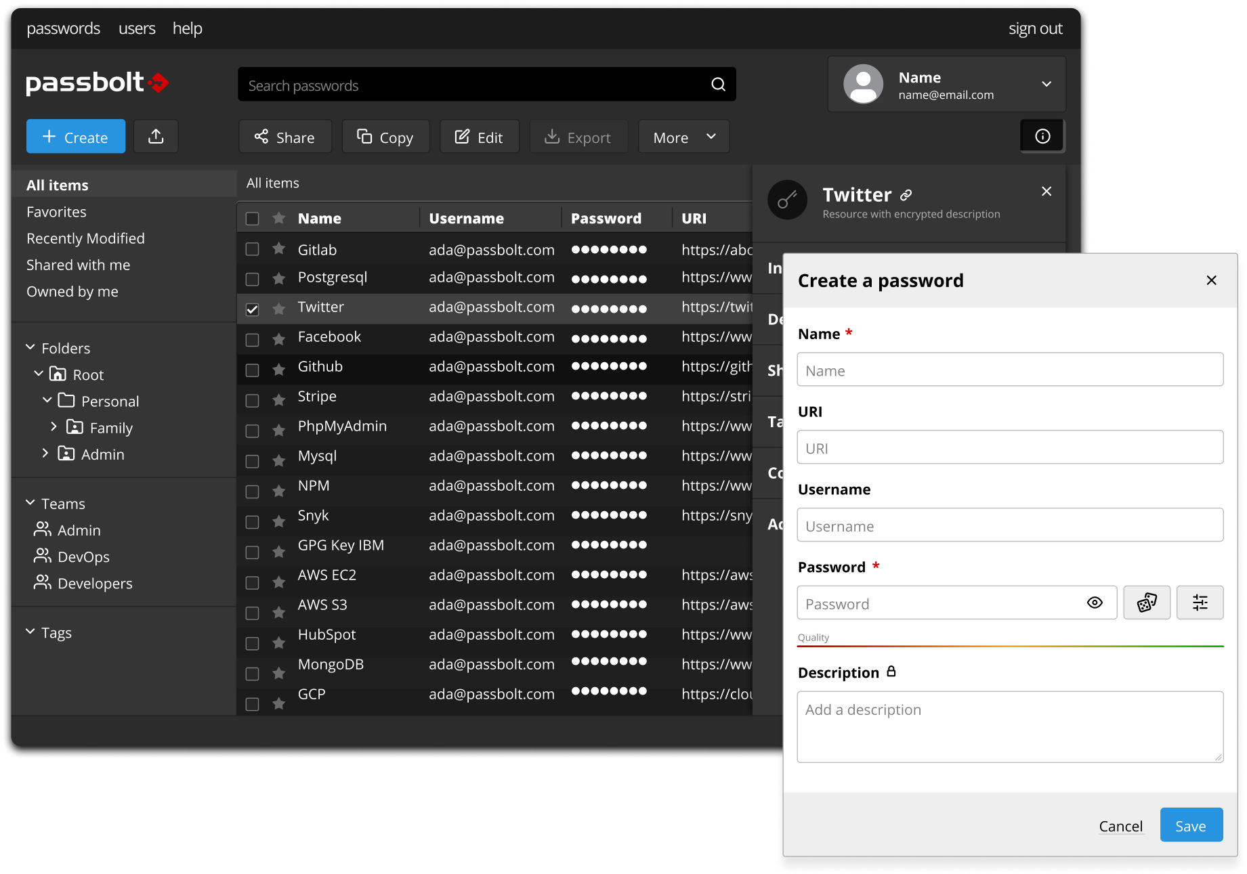Star the HubSpot row as favorite
The width and height of the screenshot is (1247, 874).
pyautogui.click(x=278, y=642)
